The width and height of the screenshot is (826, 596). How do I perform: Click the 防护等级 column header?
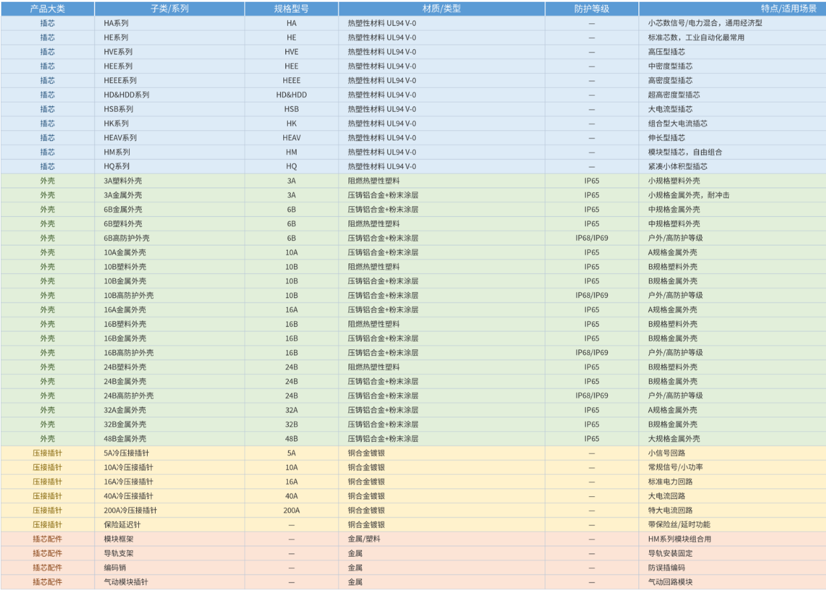pos(592,9)
